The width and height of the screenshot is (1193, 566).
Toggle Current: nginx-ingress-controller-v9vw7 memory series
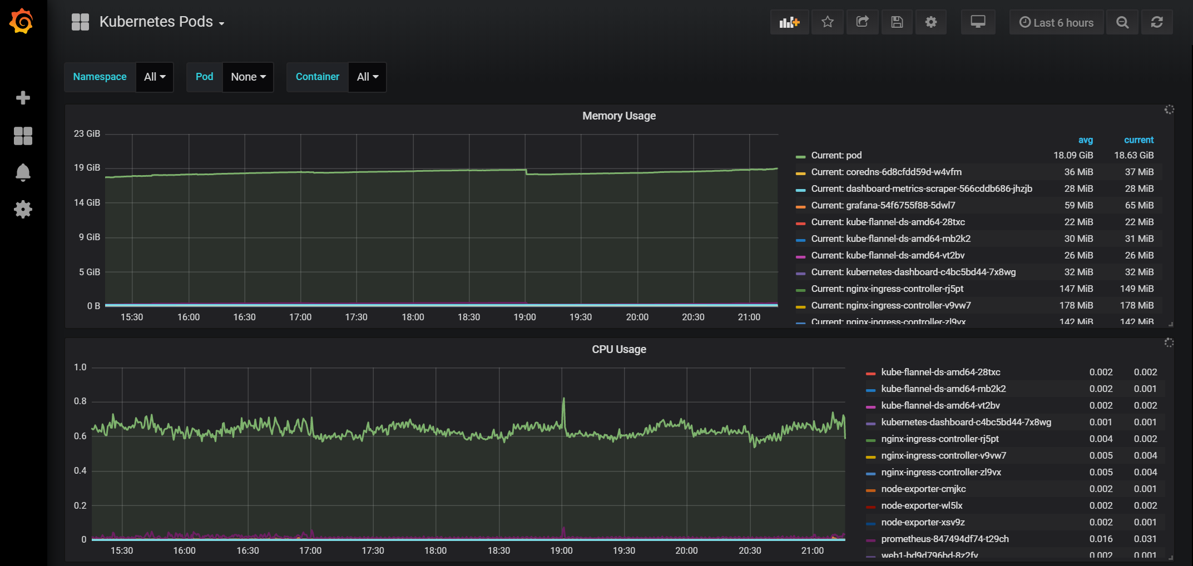click(x=891, y=305)
